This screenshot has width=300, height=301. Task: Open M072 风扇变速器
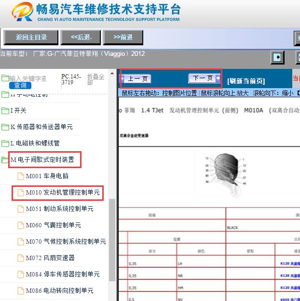point(50,258)
